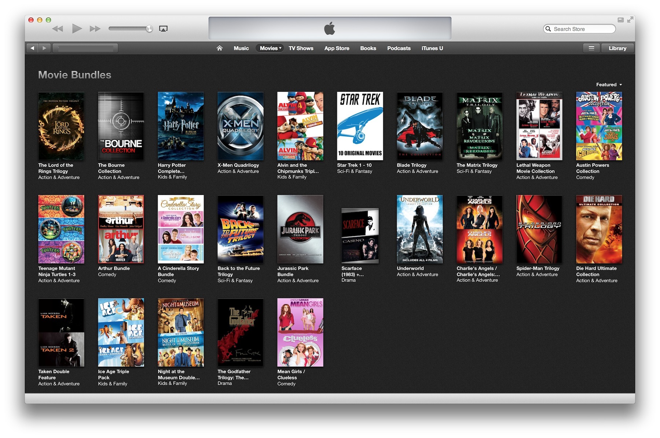This screenshot has height=438, width=660.
Task: Open The Godfather Trilogy cover
Action: 241,333
